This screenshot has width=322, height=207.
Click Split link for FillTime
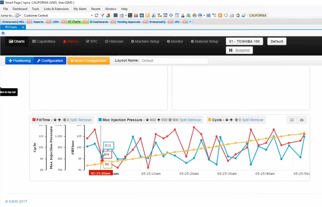[x=73, y=120]
